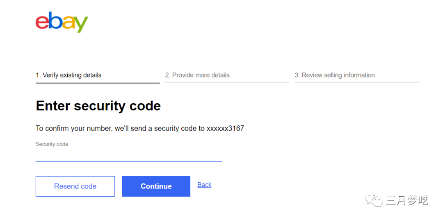Click the blue "b" in the eBay logo
The image size is (443, 220).
point(55,20)
